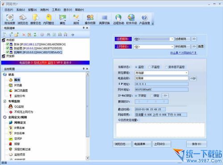The height and width of the screenshot is (165, 223).
Task: Click the 配置 button beside 上网评价
Action: (x=201, y=47)
